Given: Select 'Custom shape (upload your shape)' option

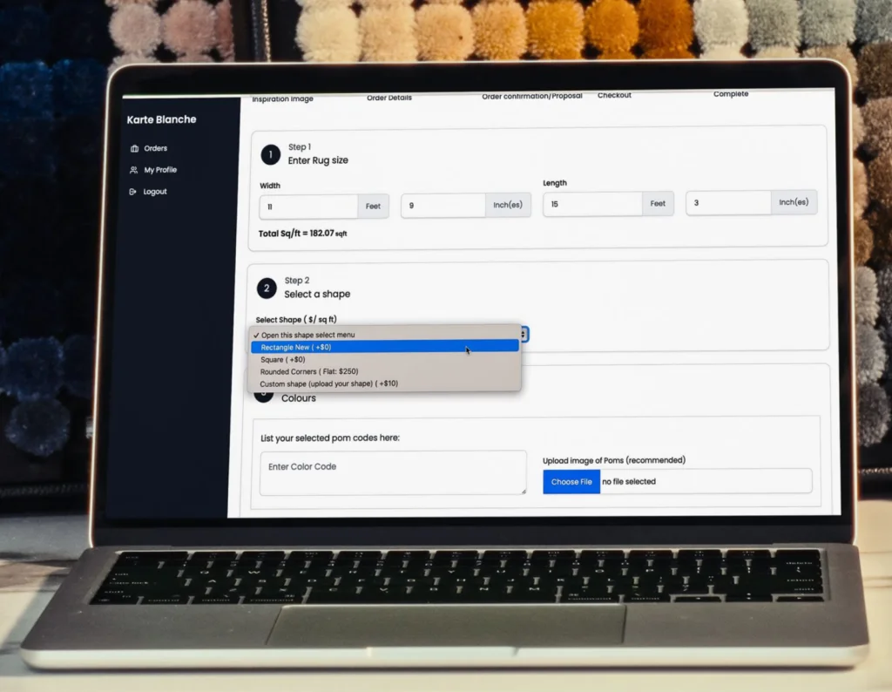Looking at the screenshot, I should pyautogui.click(x=328, y=383).
